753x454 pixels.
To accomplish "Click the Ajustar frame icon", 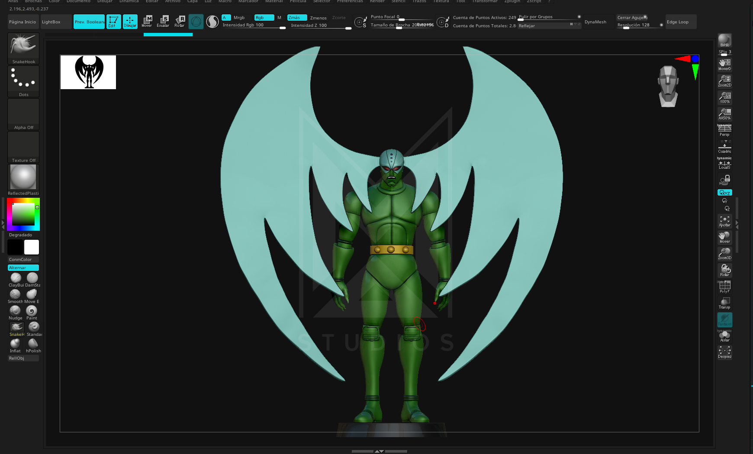I will coord(724,221).
